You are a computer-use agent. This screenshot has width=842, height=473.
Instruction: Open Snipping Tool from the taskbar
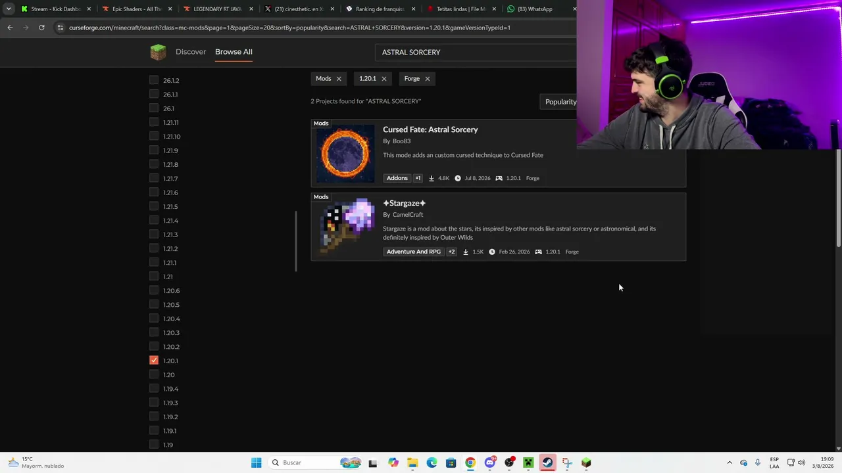pos(567,462)
